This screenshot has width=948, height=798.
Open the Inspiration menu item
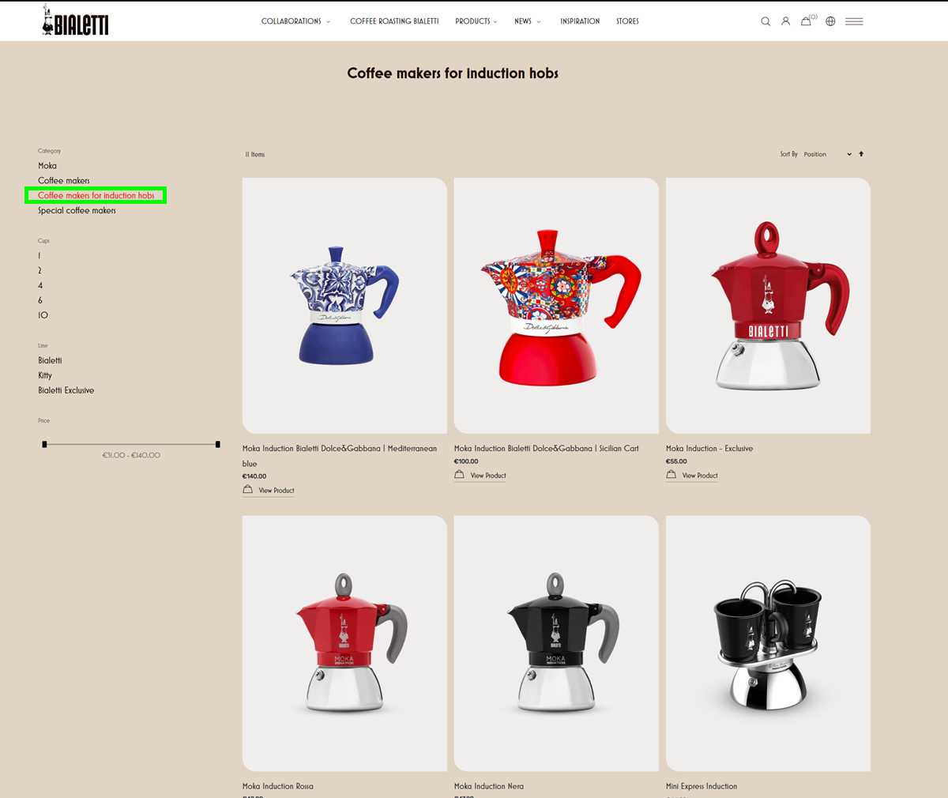pos(580,21)
